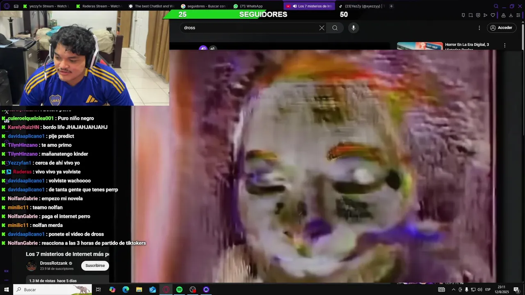Open File Explorer from the taskbar

[139, 290]
